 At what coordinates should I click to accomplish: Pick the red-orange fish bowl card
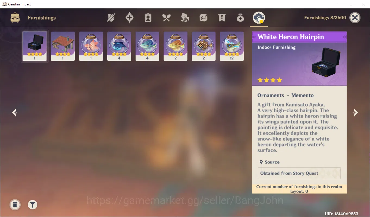click(91, 46)
